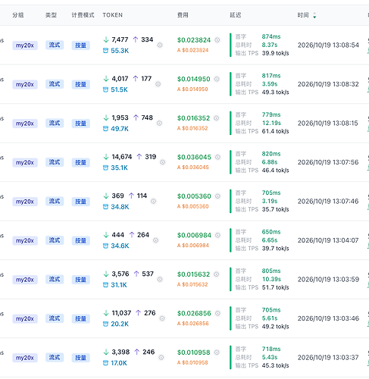Click the 874ms first-token latency

click(x=271, y=36)
